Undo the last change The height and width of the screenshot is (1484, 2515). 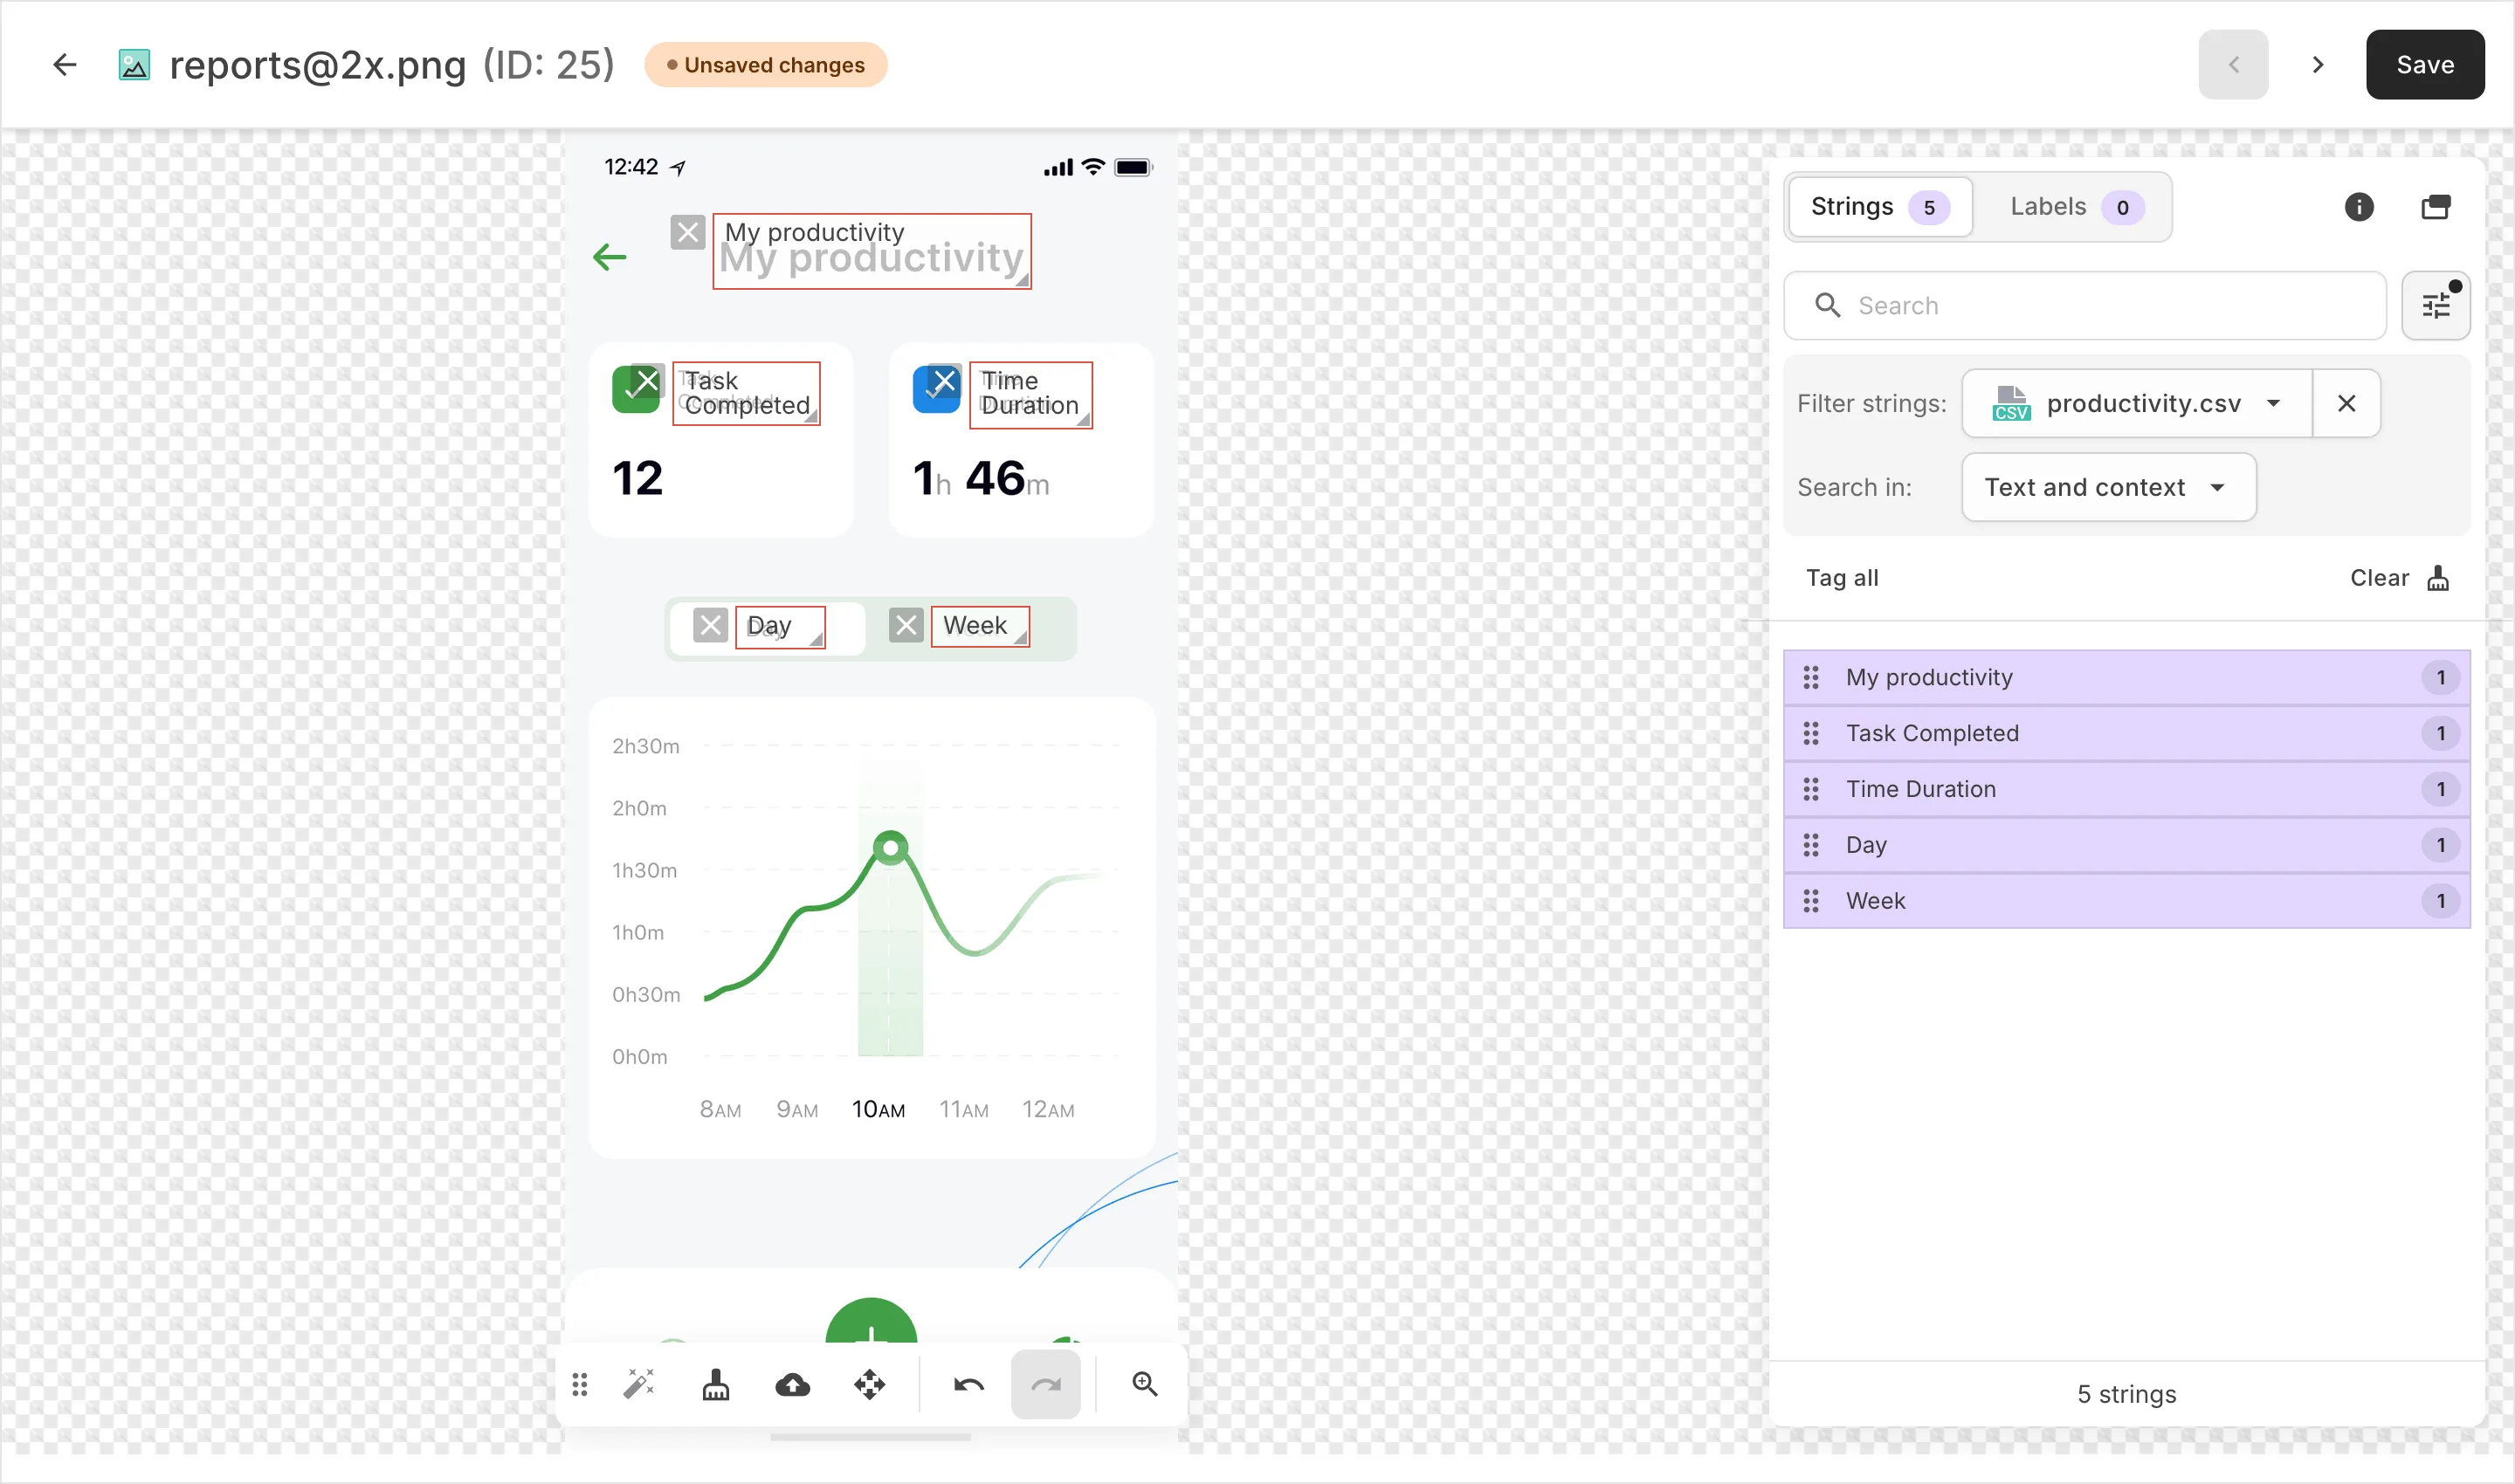[968, 1384]
